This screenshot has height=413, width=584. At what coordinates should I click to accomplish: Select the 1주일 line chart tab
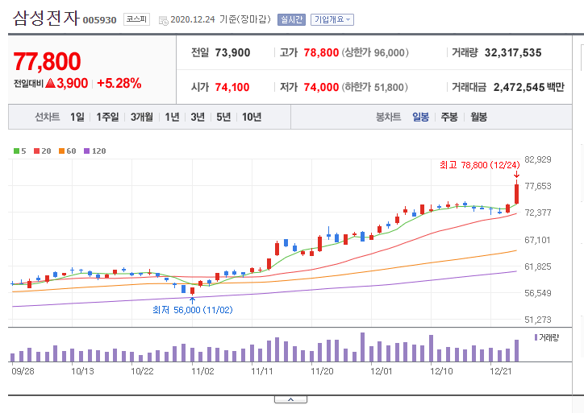(107, 117)
